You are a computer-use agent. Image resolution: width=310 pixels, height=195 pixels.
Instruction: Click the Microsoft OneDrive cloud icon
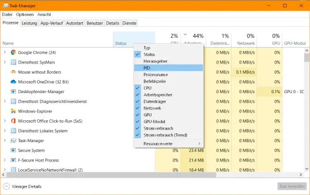pos(14,81)
